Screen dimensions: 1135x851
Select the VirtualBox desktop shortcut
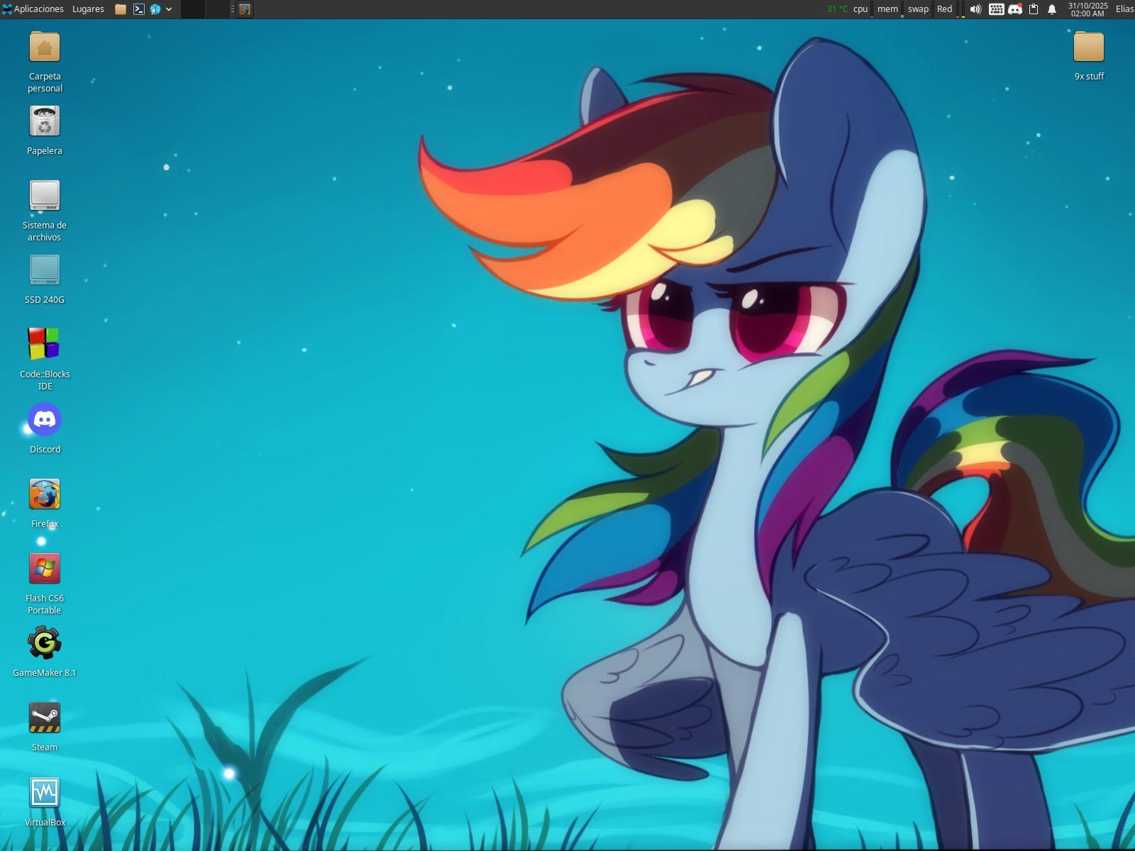point(45,792)
